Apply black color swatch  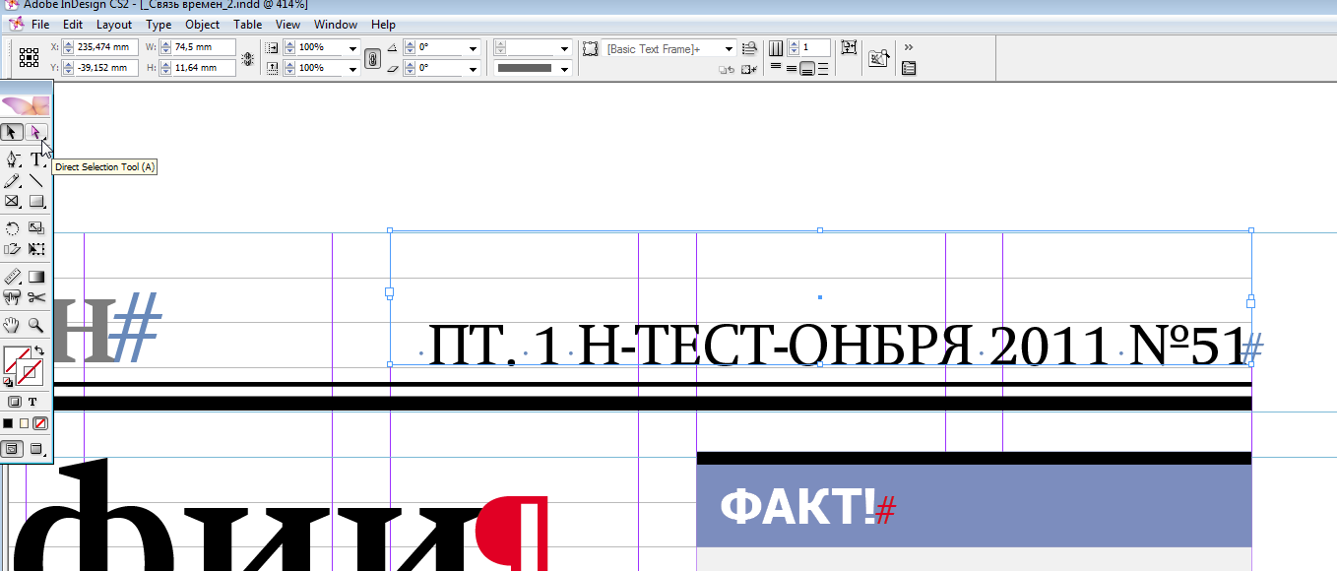coord(8,423)
